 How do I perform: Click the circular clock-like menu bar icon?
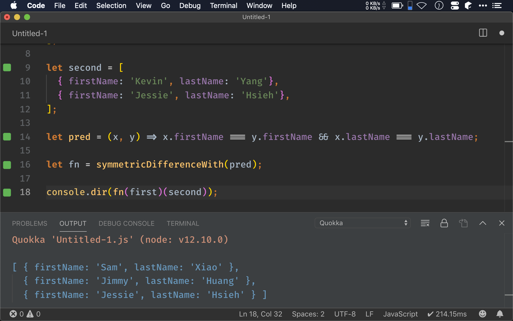[439, 6]
